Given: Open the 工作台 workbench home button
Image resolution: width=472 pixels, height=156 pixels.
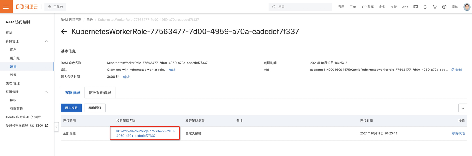Looking at the screenshot, I should click(55, 7).
